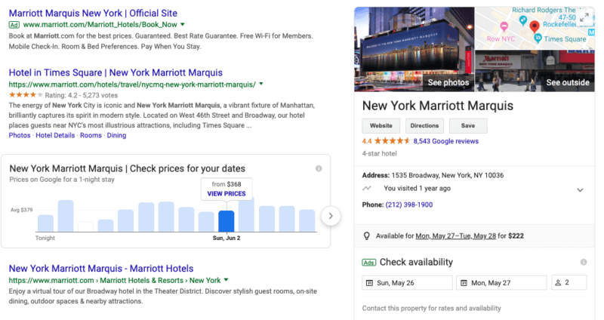
Task: Save the New York Marriott Marquis hotel
Action: point(467,125)
